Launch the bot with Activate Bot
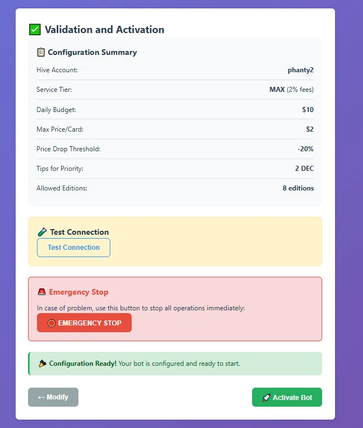Screen dimensions: 363x428 (287, 397)
